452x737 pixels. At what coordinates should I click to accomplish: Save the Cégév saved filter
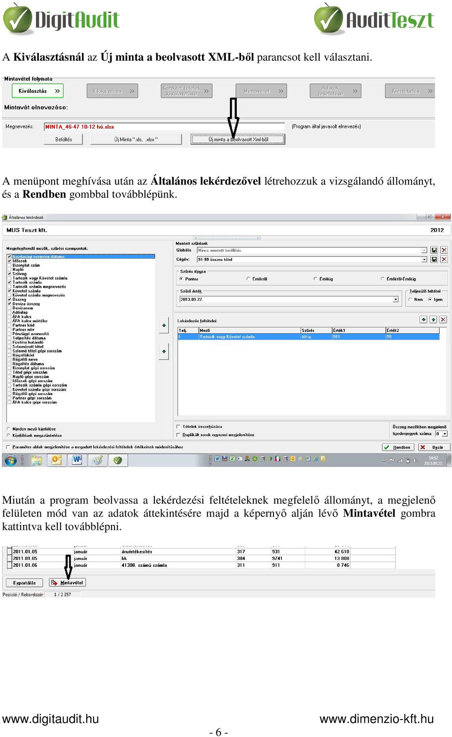coord(434,259)
